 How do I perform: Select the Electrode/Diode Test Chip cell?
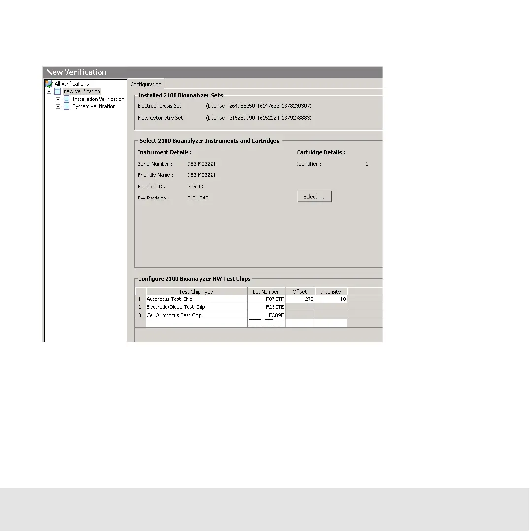(197, 307)
